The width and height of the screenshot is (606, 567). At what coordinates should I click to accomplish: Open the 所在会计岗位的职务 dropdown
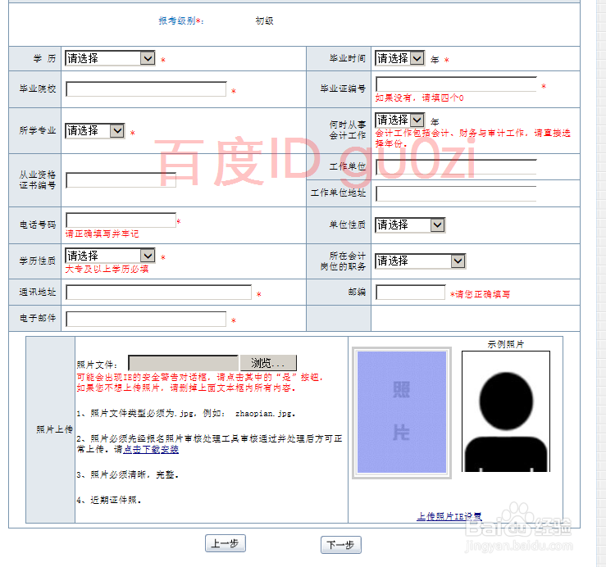(x=421, y=261)
